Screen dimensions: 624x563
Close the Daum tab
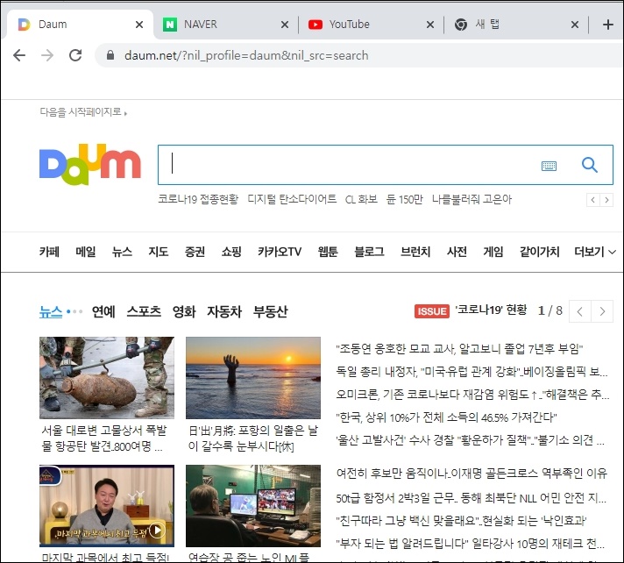pos(139,25)
